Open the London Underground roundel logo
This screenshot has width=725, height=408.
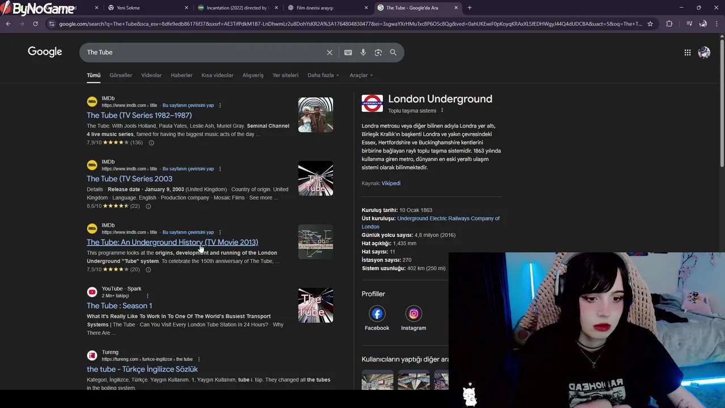tap(372, 103)
